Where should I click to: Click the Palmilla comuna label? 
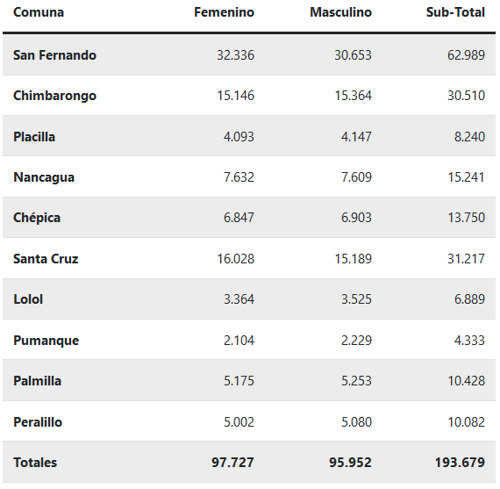pyautogui.click(x=38, y=381)
